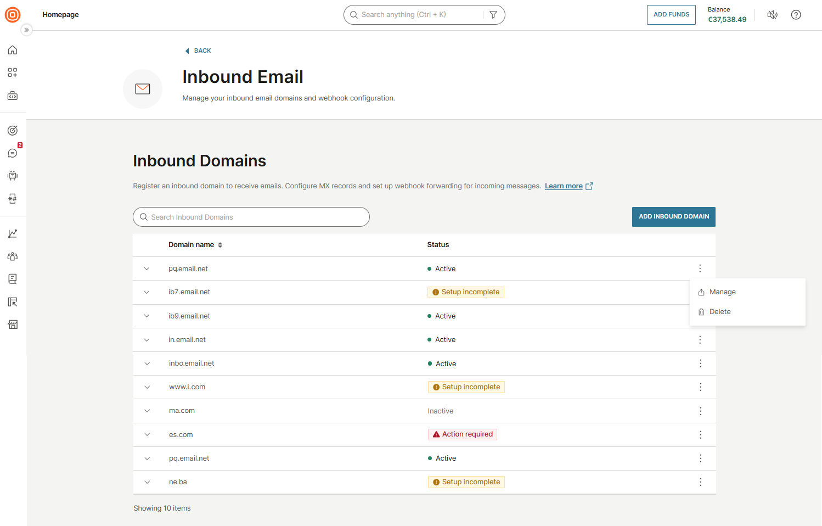Select the chat messages icon showing 2 notifications
The height and width of the screenshot is (526, 822).
[x=13, y=153]
